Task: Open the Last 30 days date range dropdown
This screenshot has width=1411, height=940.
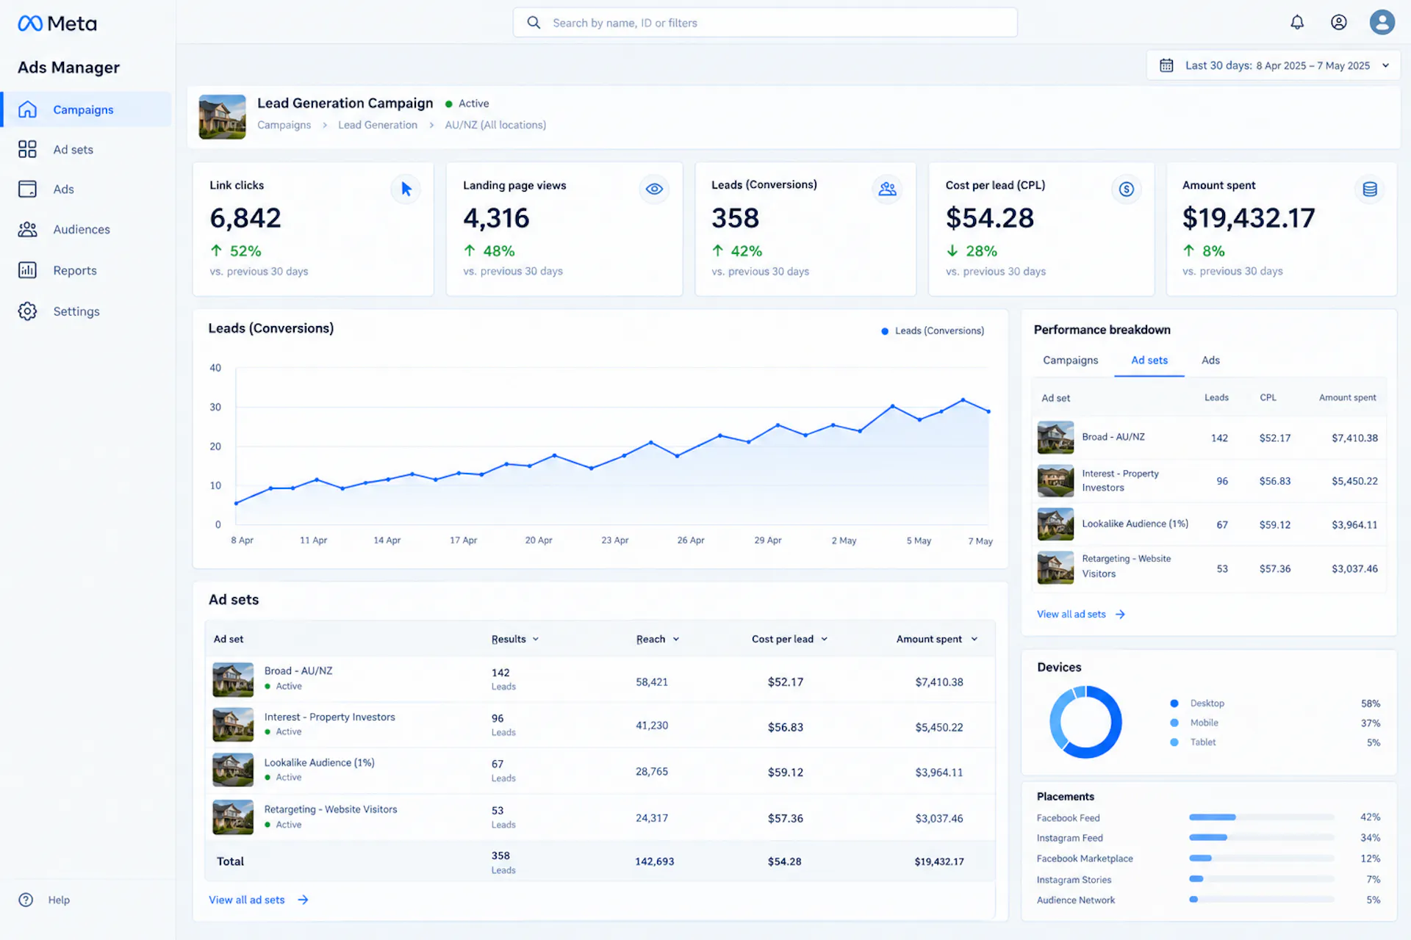Action: (x=1273, y=65)
